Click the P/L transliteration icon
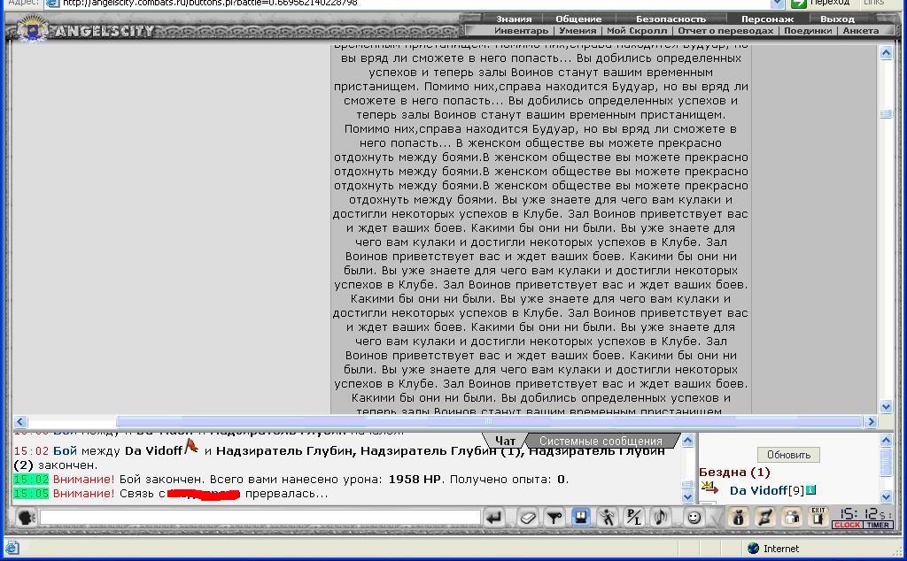Viewport: 907px width, 561px height. [x=634, y=518]
